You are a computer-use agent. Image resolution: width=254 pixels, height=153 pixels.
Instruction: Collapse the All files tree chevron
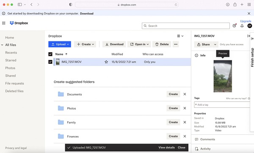pos(2,45)
